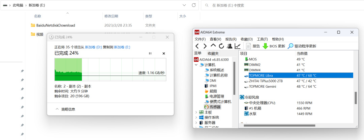Click the AIDA64 vertical scrollbar thumb
364x140 pixels.
[x=356, y=98]
